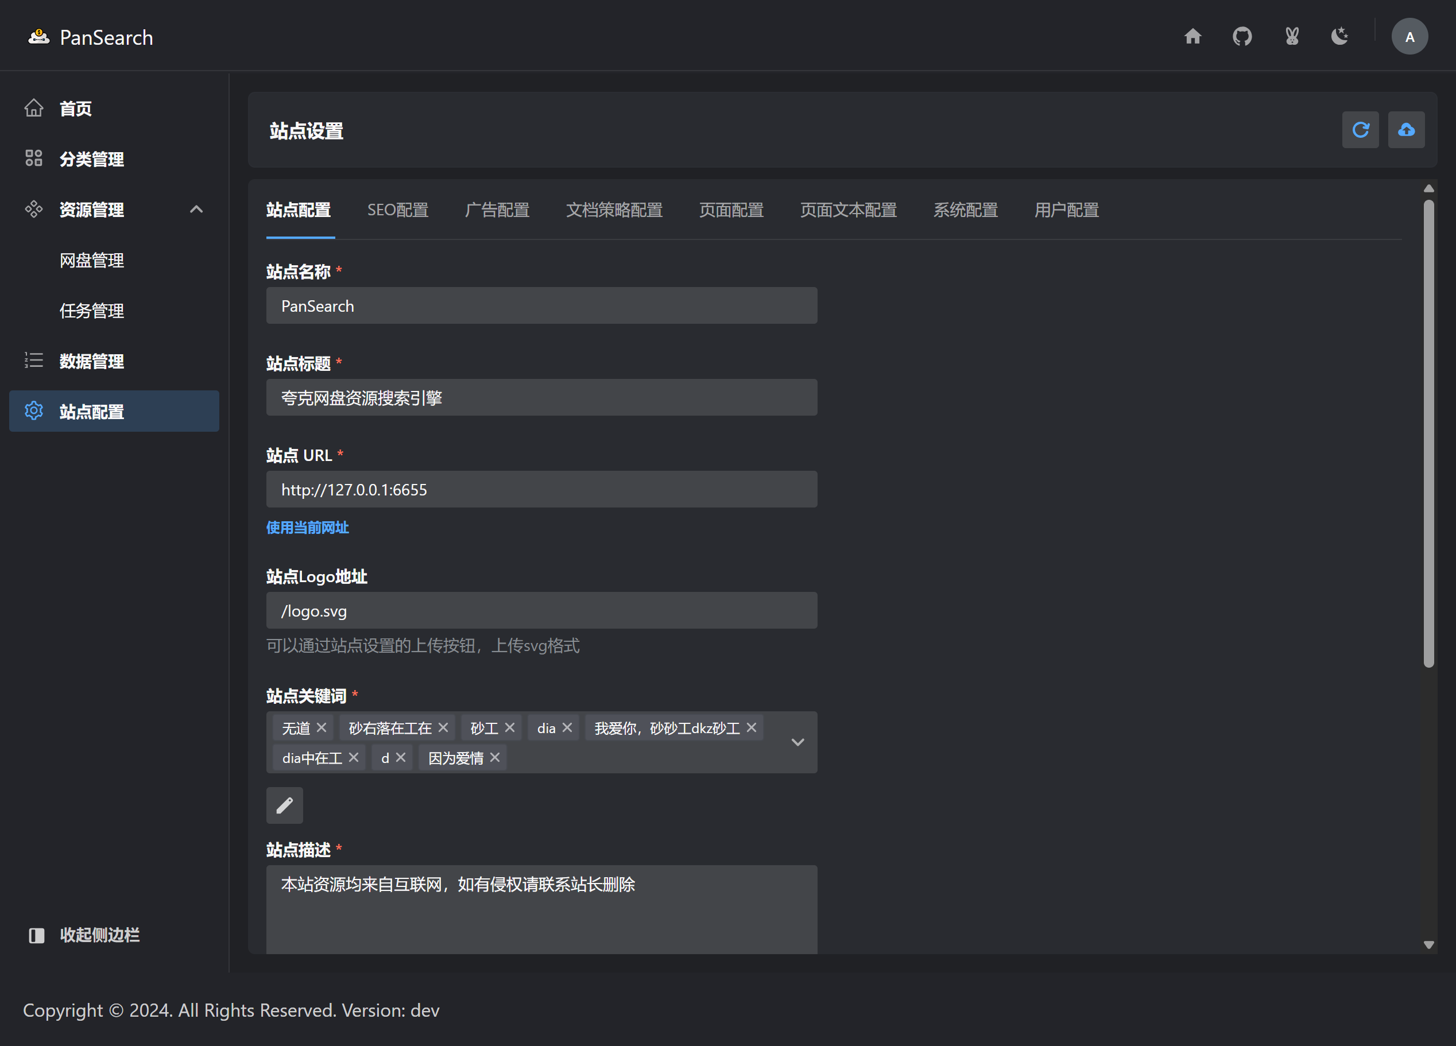The height and width of the screenshot is (1046, 1456).
Task: Go to 网盘管理 in sidebar
Action: click(92, 260)
